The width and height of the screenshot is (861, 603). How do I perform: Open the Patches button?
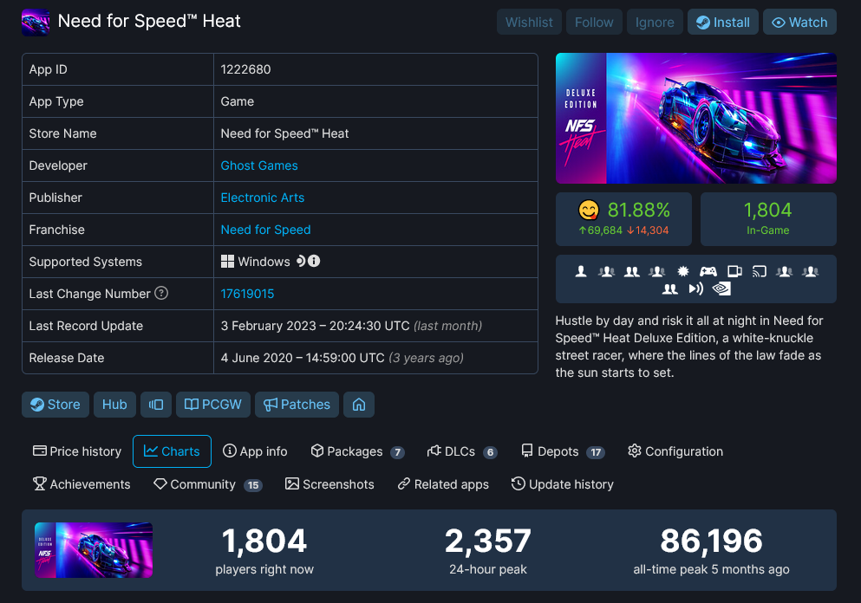coord(297,405)
